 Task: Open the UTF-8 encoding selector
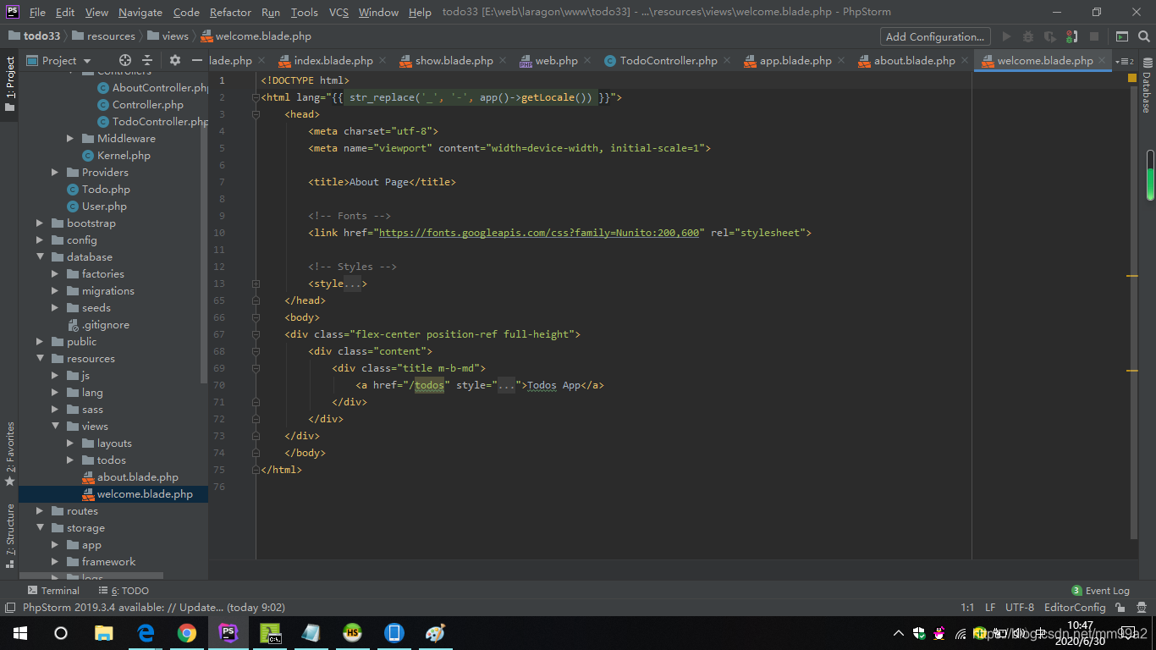[x=1020, y=607]
